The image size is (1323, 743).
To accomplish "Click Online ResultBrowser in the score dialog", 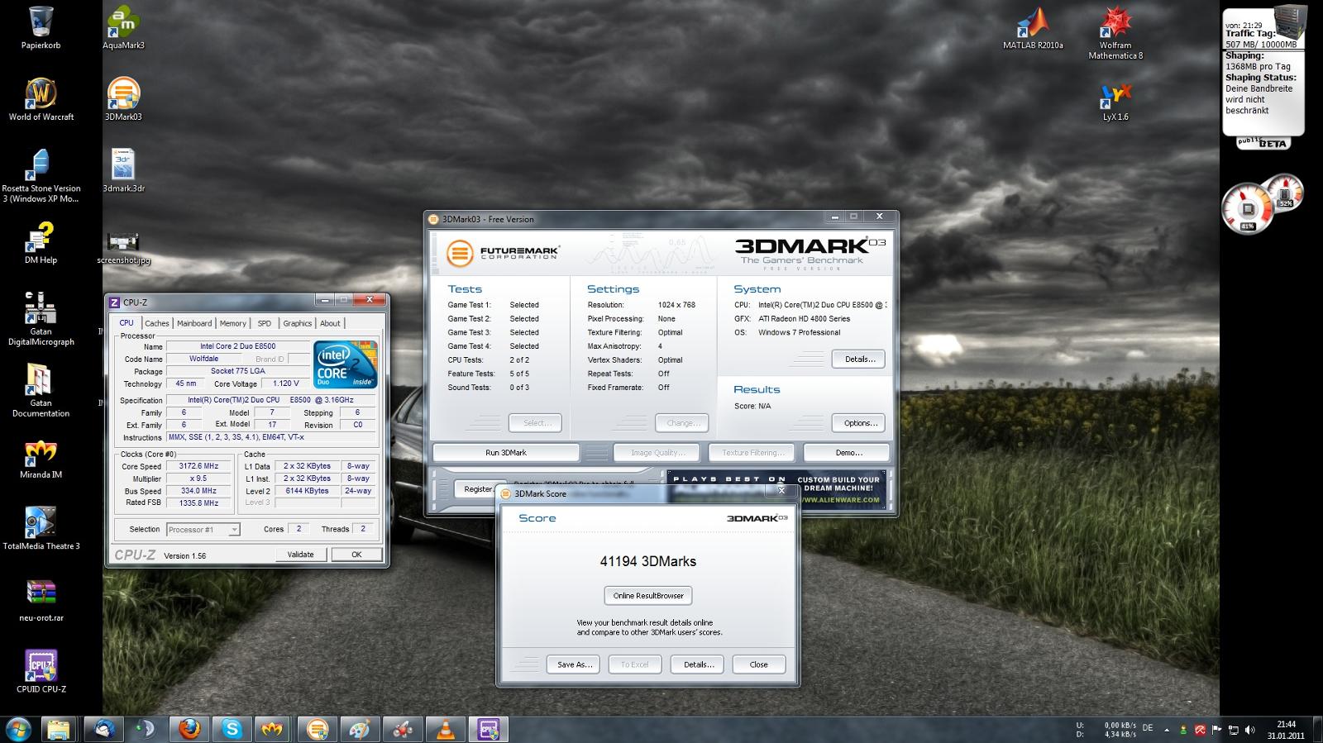I will click(x=648, y=596).
